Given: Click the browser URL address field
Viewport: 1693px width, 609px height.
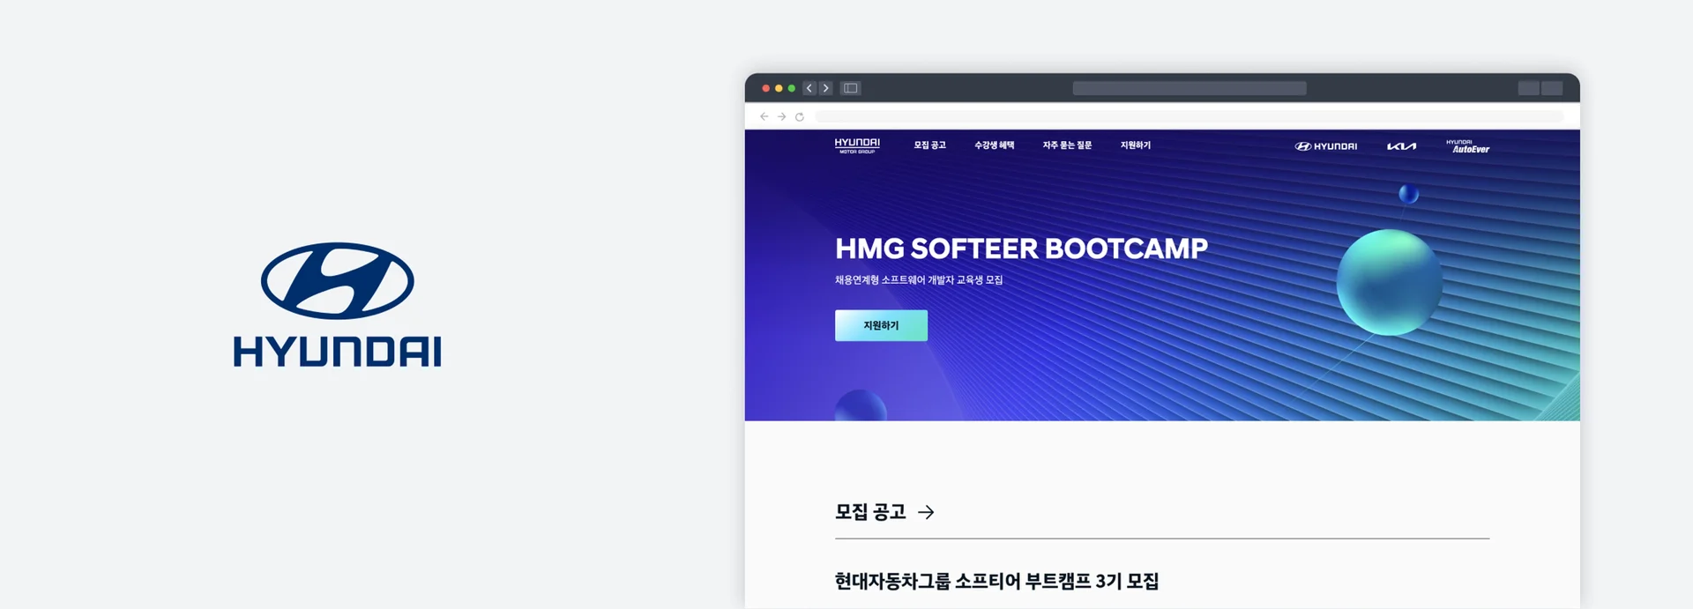Looking at the screenshot, I should point(1189,116).
